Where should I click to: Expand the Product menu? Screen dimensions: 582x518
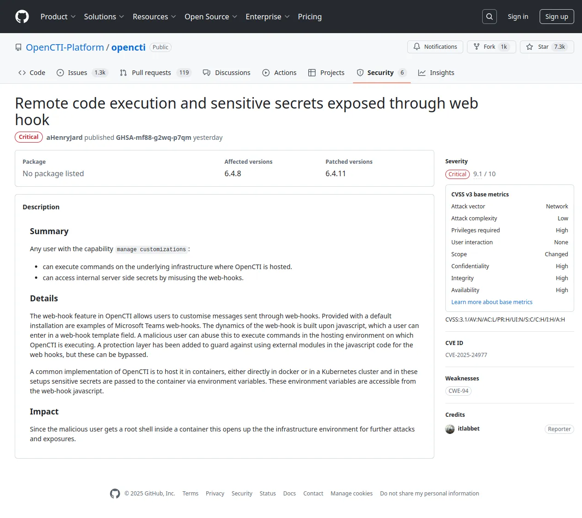pos(58,17)
